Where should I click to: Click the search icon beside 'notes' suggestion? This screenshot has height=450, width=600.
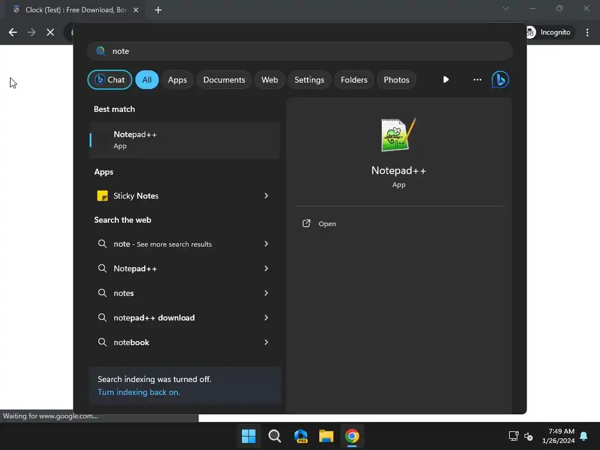coord(102,293)
